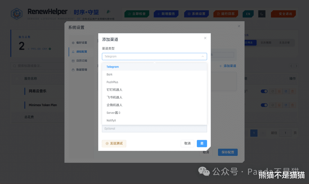Viewport: 309px width, 184px height.
Task: Click the RenewHelper hexagon logo
Action: [17, 14]
